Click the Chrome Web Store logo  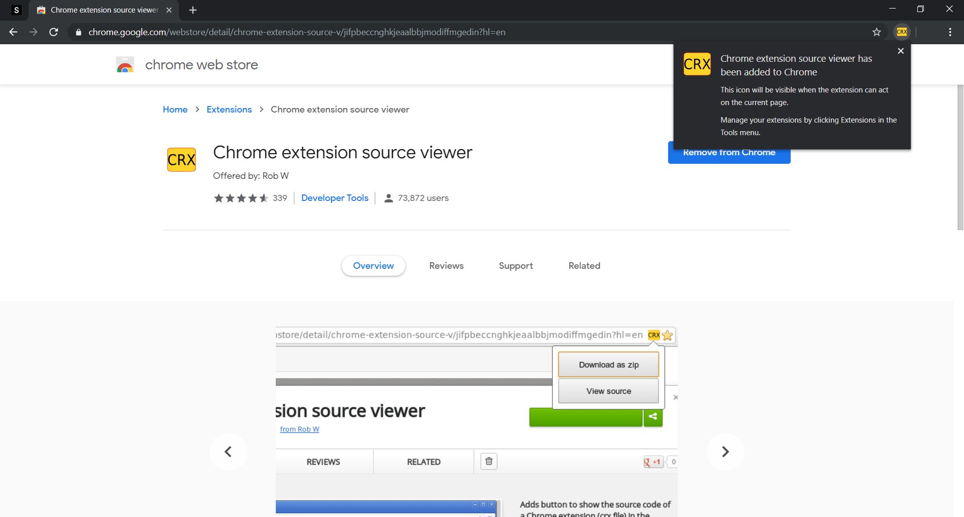pos(125,65)
